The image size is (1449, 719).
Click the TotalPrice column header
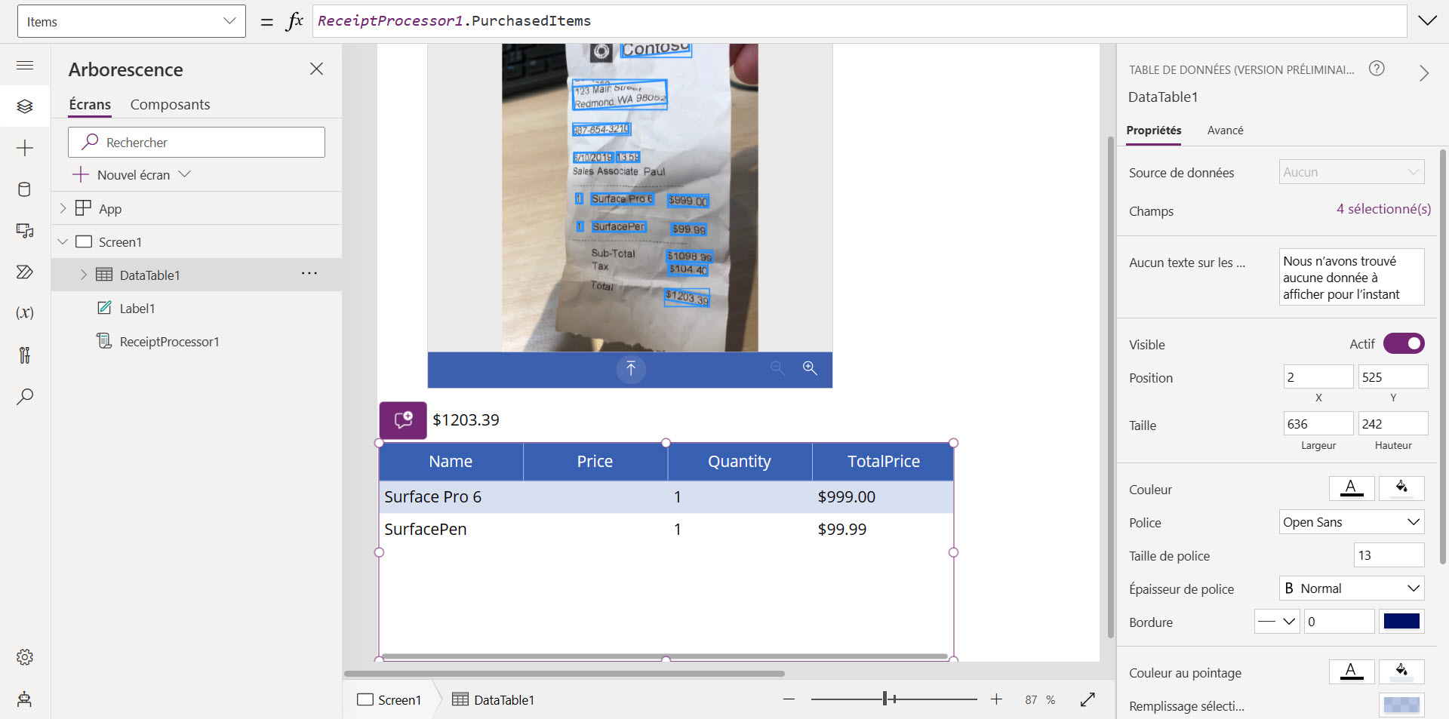883,462
